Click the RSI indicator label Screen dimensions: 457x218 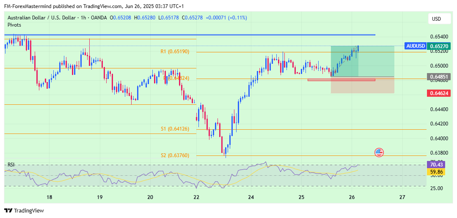pos(11,165)
